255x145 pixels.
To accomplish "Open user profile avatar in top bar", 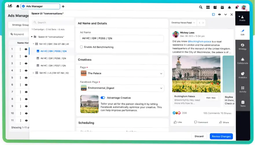I will (244, 7).
